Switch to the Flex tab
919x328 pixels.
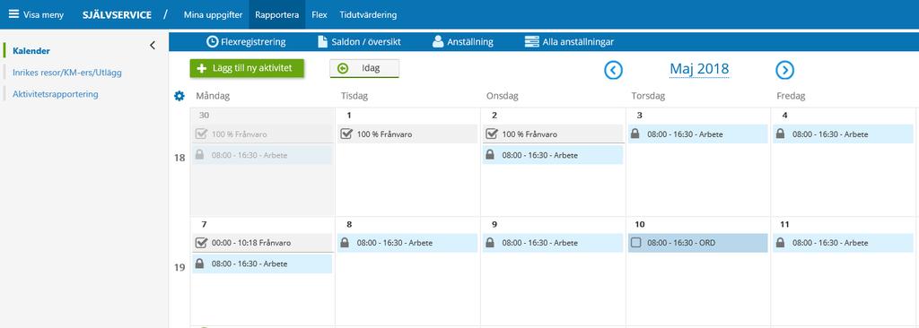tap(319, 14)
